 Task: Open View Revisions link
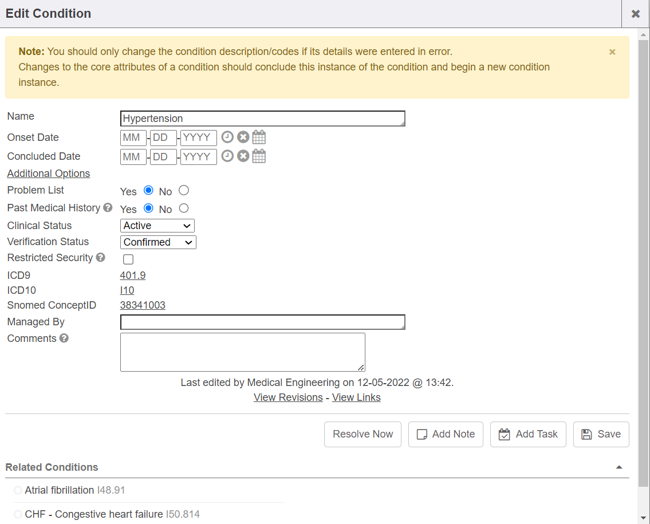pyautogui.click(x=288, y=397)
